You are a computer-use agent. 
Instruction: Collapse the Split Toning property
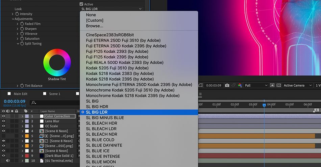[18, 44]
